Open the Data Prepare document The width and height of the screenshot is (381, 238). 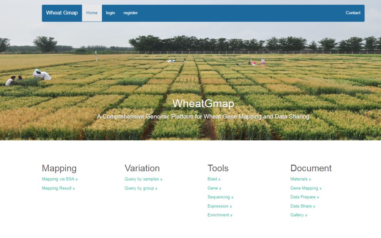pyautogui.click(x=305, y=197)
